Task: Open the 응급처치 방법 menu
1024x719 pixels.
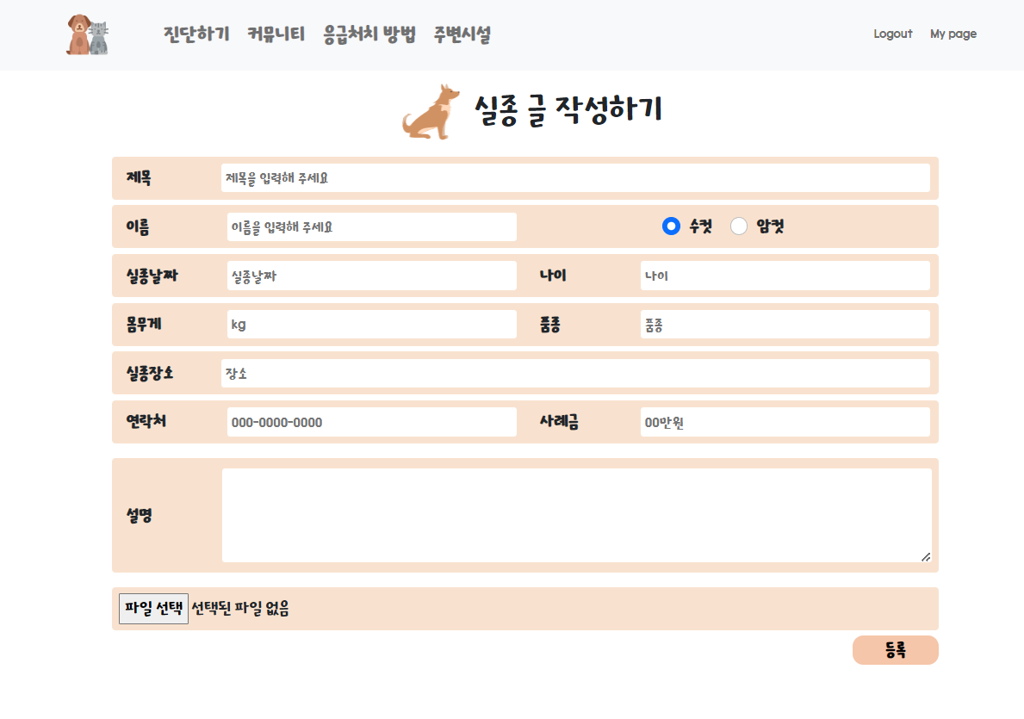Action: pyautogui.click(x=369, y=34)
